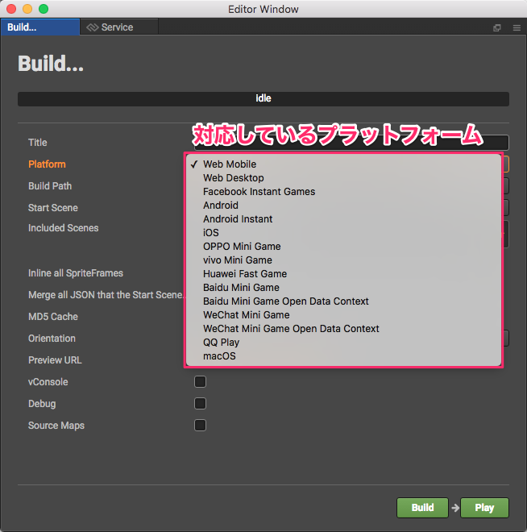The width and height of the screenshot is (527, 532).
Task: Enable the Source Maps checkbox
Action: [200, 425]
